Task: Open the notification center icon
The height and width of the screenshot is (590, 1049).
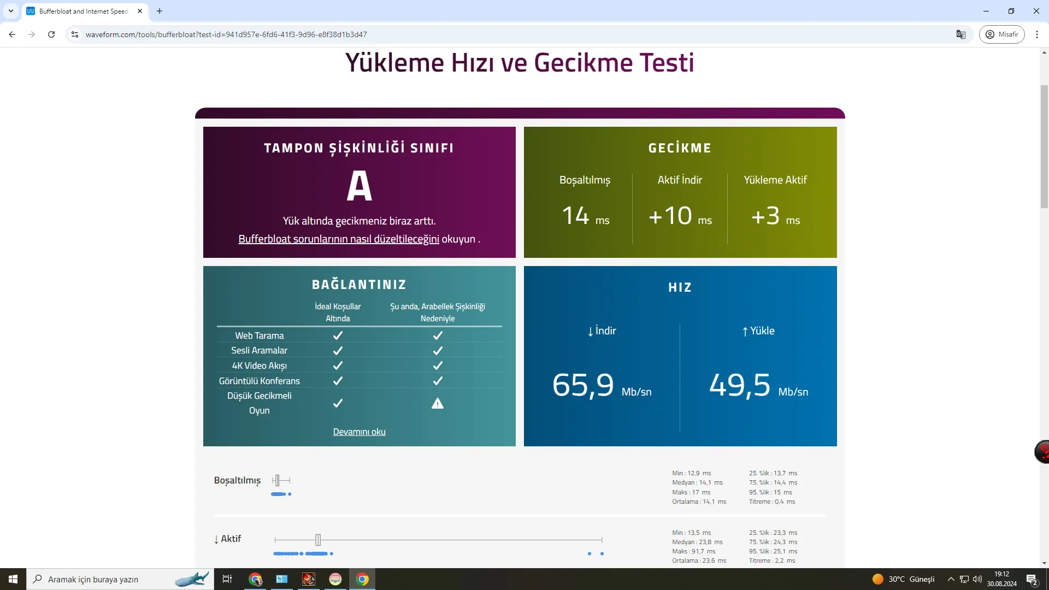Action: tap(1032, 579)
